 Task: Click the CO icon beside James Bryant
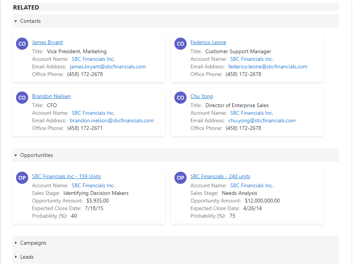(22, 44)
